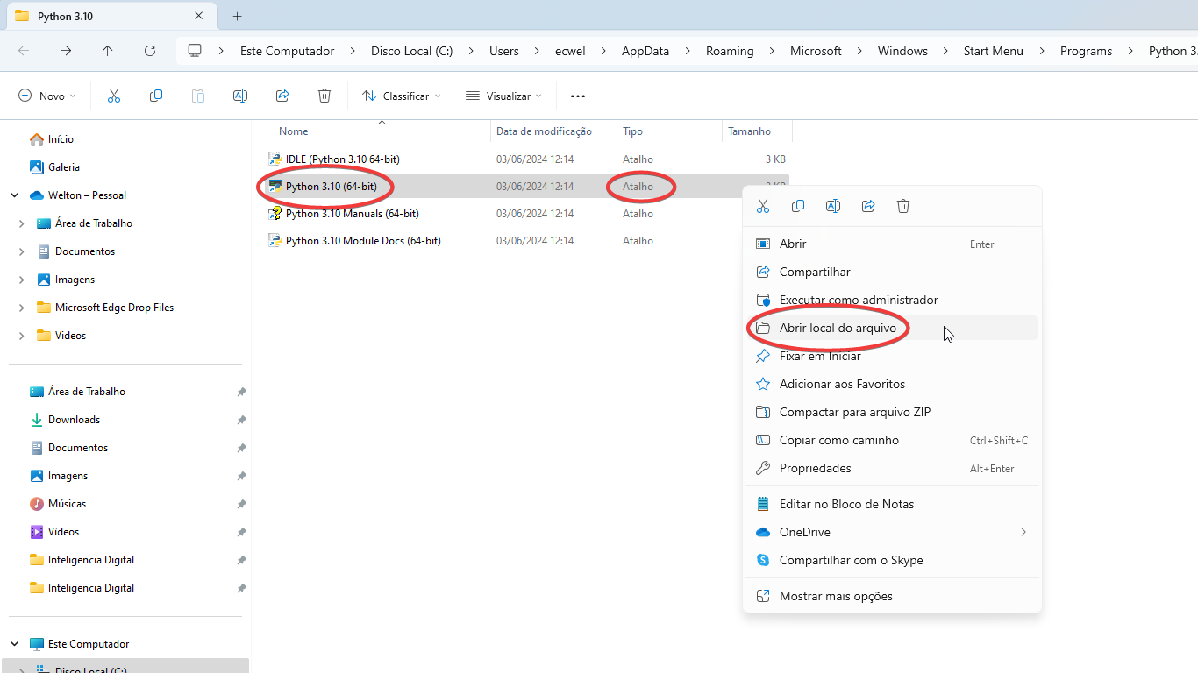Choose Adicionar aos Favoritos

(x=892, y=385)
